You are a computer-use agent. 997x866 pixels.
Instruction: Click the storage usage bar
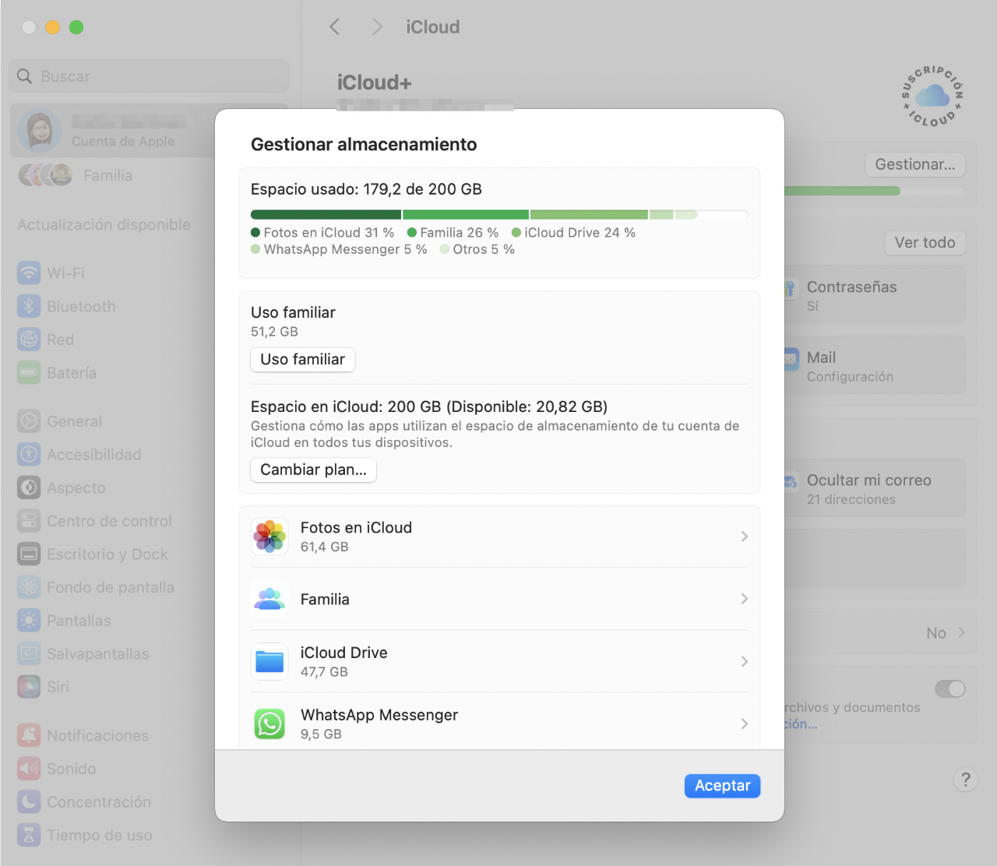coord(498,214)
